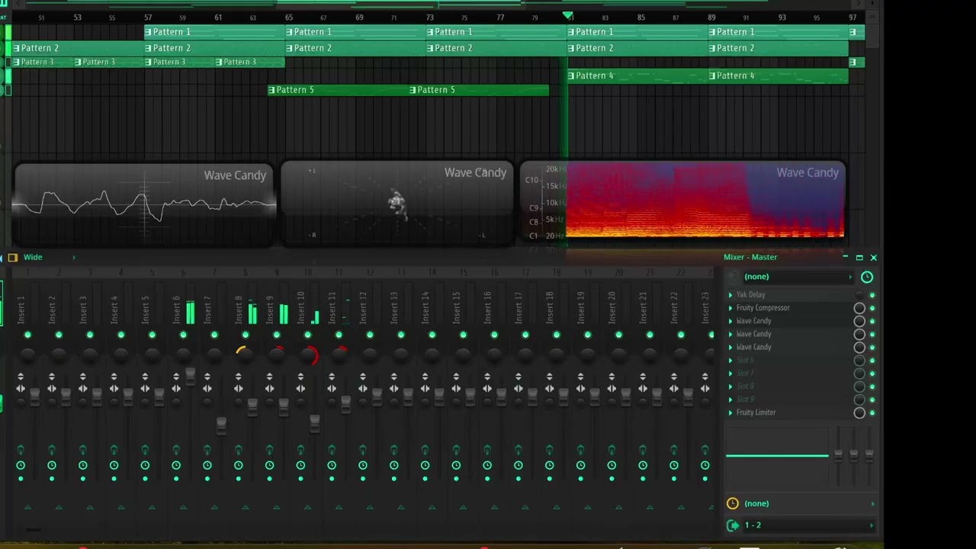Screen dimensions: 976x549
Task: Open the Fruity Compressor plugin
Action: click(763, 308)
